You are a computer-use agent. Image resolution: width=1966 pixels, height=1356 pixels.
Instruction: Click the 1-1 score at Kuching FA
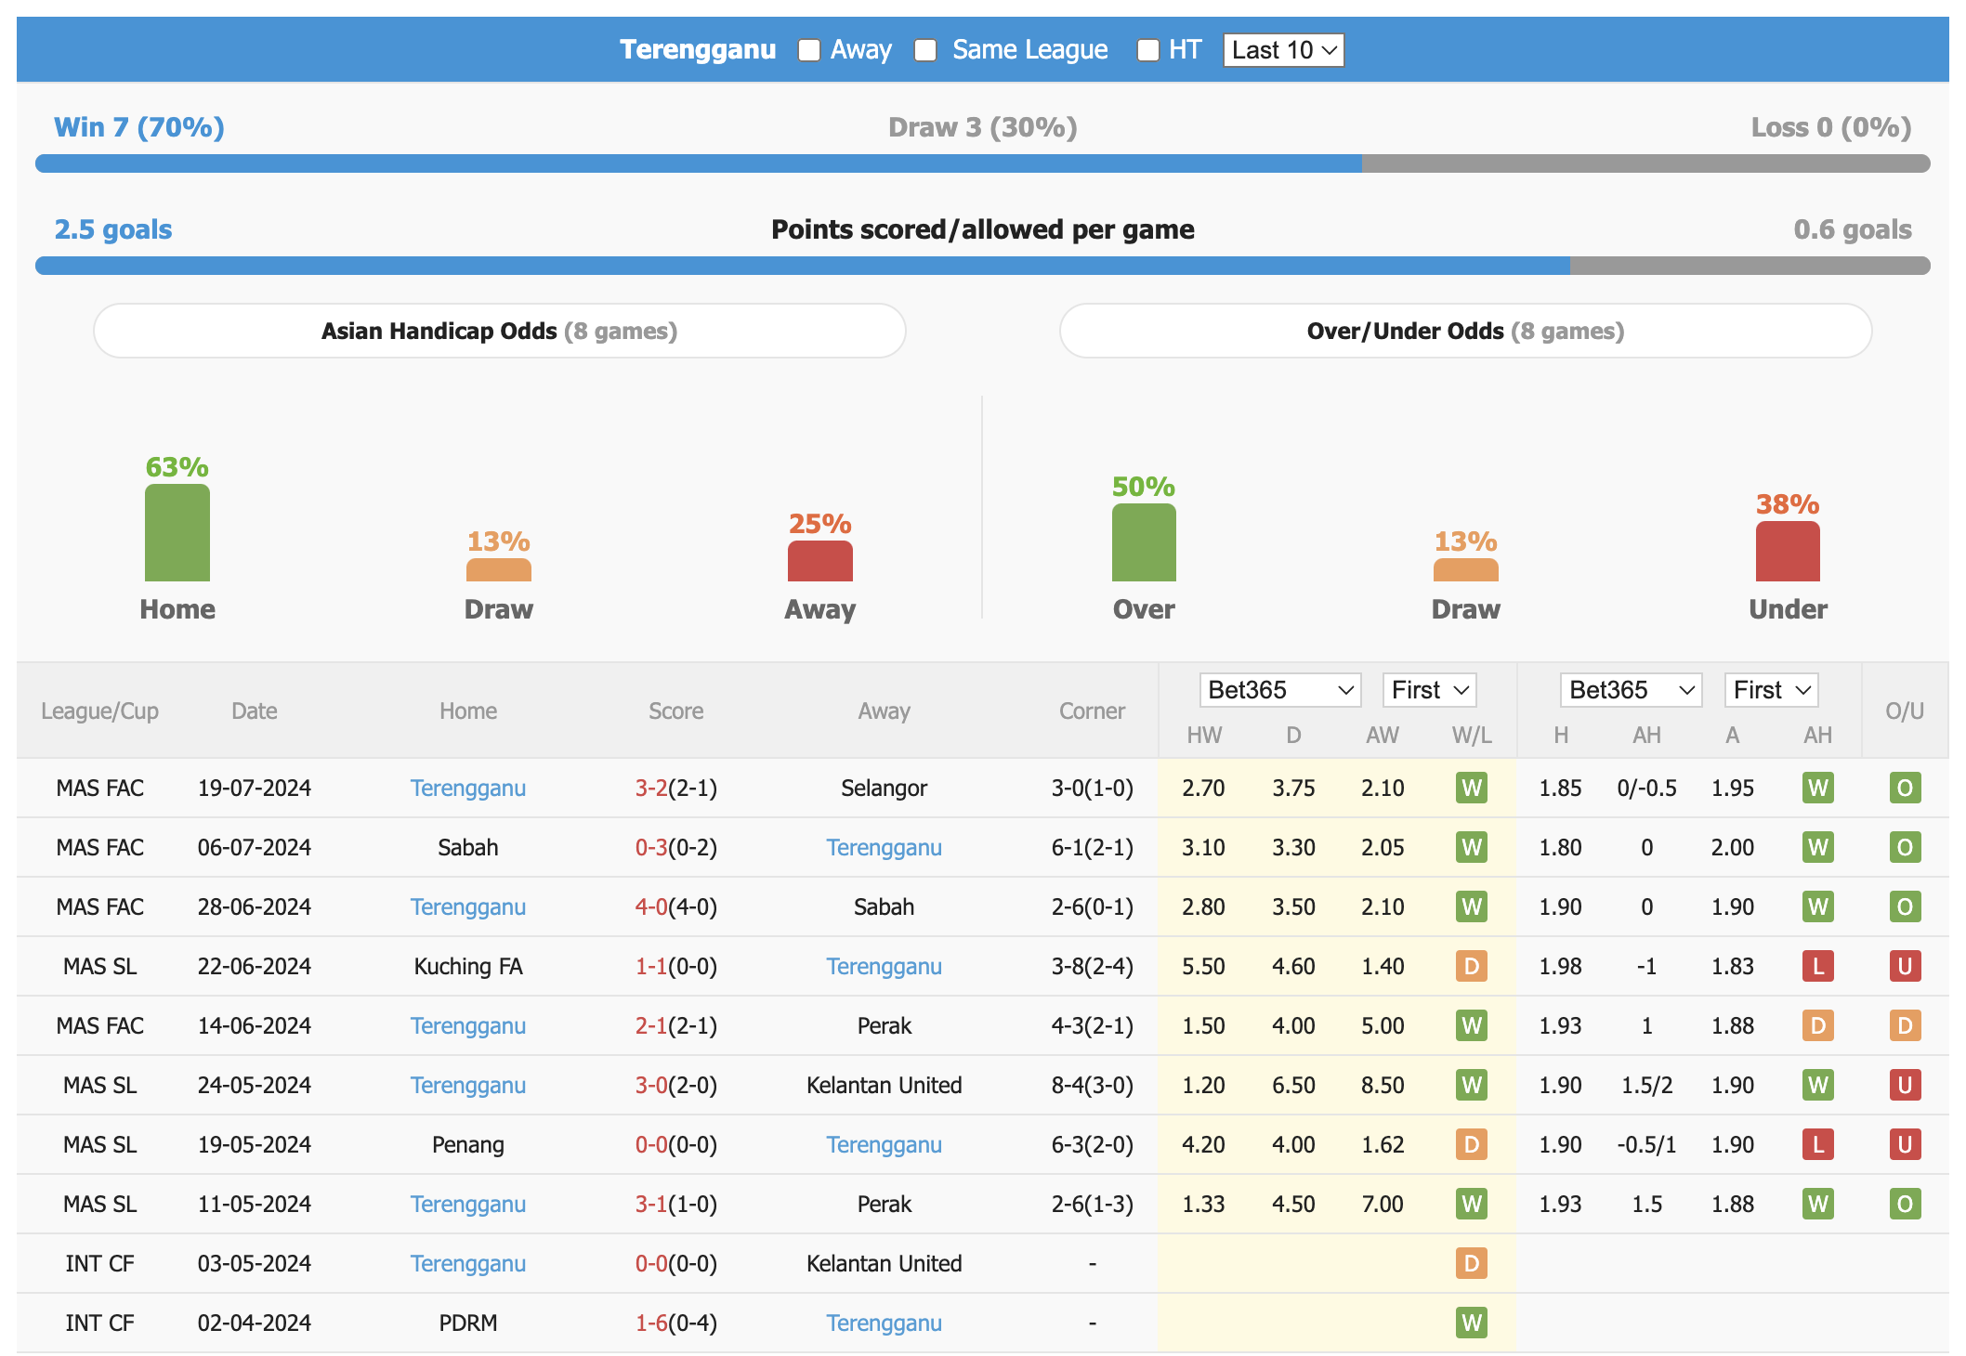(651, 966)
